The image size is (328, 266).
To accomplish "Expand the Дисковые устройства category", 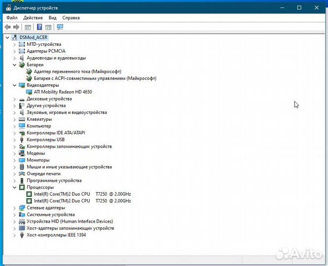I will pos(14,99).
